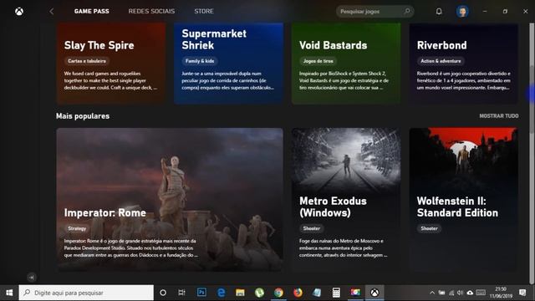Click the Strategy genre tag
This screenshot has height=301, width=535.
[77, 228]
